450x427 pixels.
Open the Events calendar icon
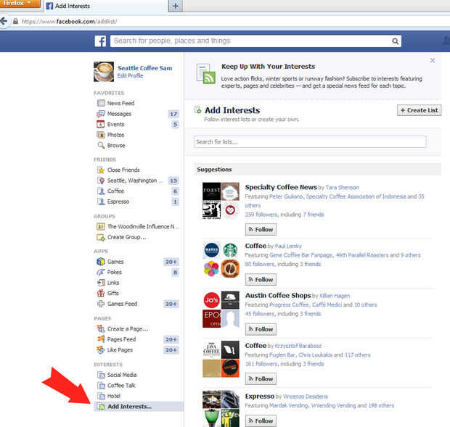coord(101,125)
